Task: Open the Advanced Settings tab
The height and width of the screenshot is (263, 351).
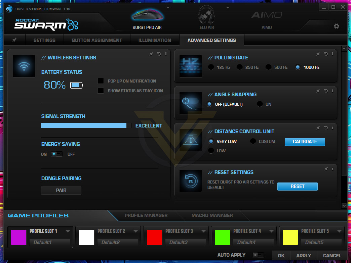Action: pos(211,40)
